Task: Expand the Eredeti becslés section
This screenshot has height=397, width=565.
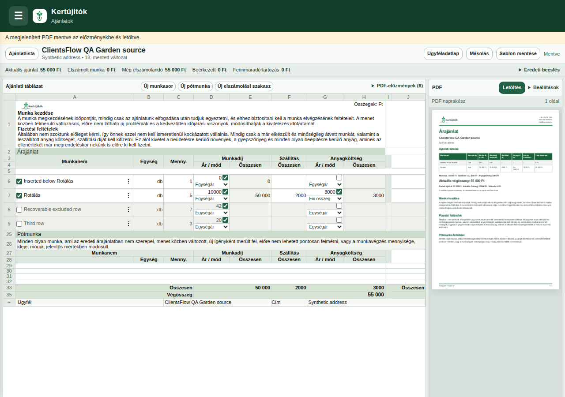Action: [x=539, y=70]
